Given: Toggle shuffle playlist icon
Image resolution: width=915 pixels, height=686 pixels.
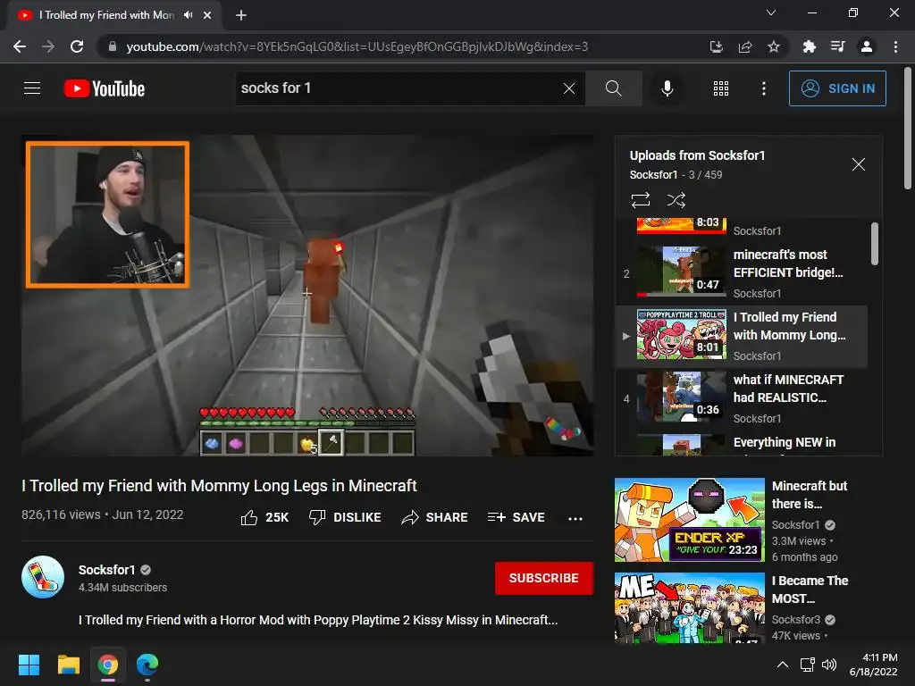Looking at the screenshot, I should (x=676, y=200).
